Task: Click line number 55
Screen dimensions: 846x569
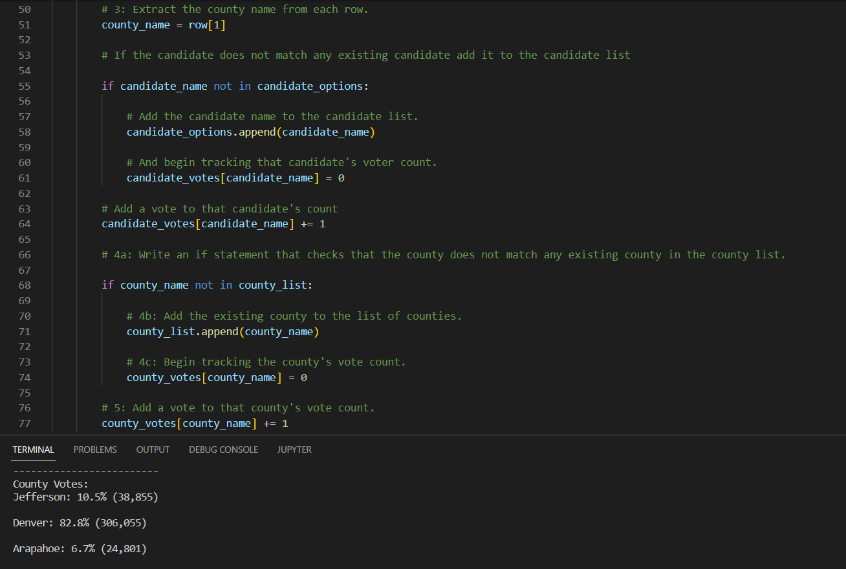Action: 25,86
